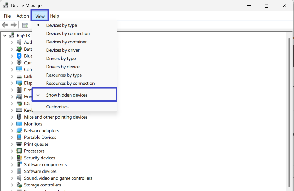This screenshot has width=294, height=191.
Task: Open the Action menu
Action: (x=23, y=16)
